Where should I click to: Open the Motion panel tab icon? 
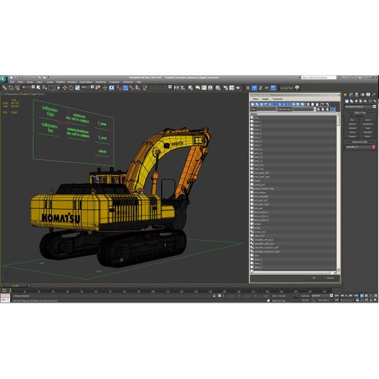(x=363, y=95)
